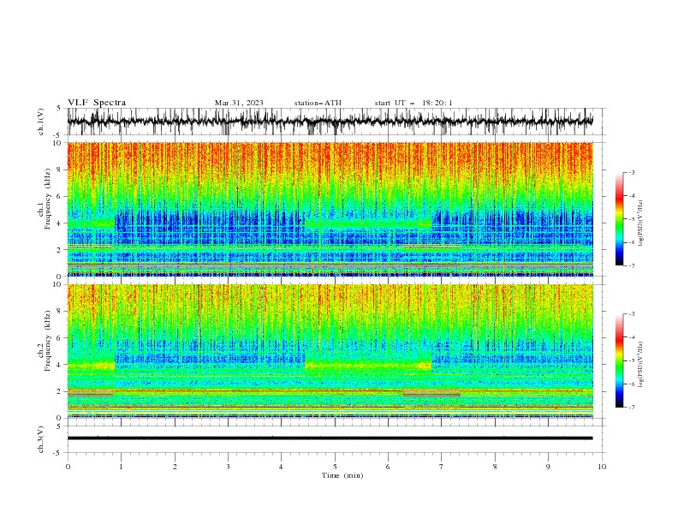
Task: Click the ch.1 spectrogram panel
Action: [x=330, y=209]
